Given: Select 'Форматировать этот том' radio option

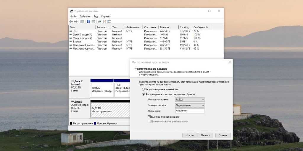Looking at the screenshot, I should [144, 94].
